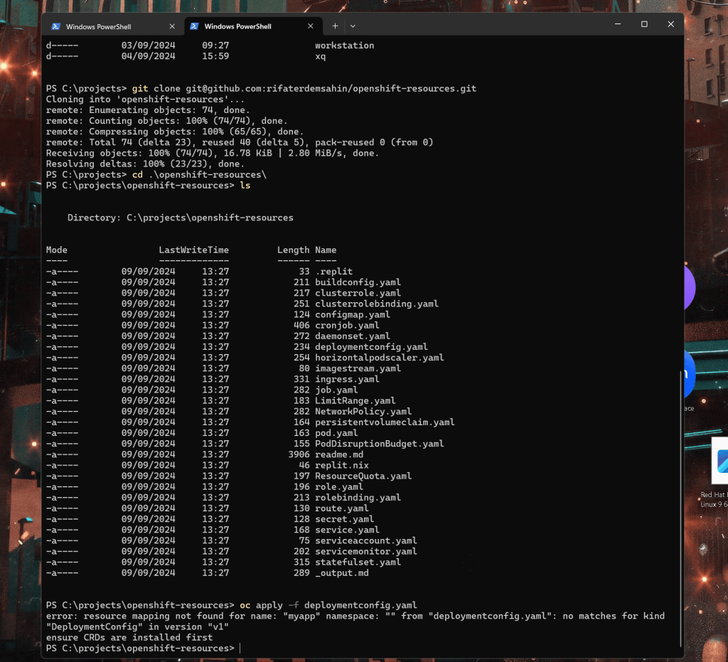Click the readme.md length value 3906
Image resolution: width=728 pixels, height=662 pixels.
pos(299,454)
